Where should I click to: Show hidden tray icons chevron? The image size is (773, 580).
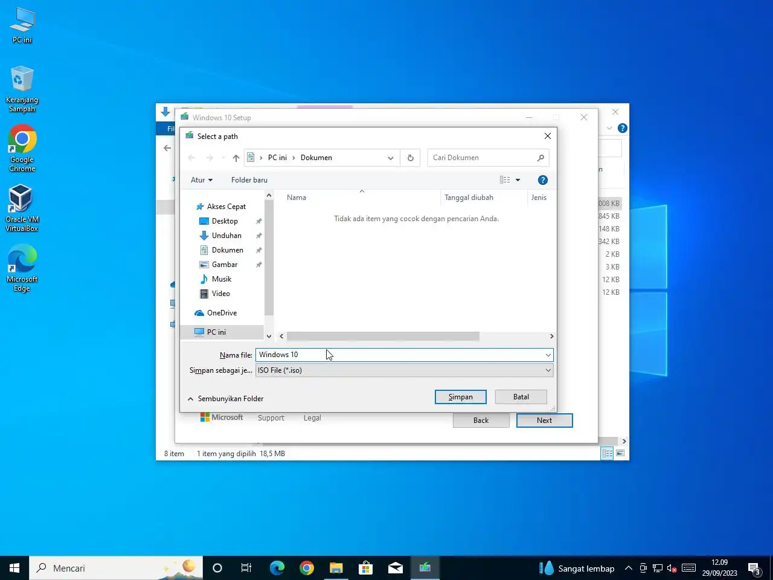[628, 569]
